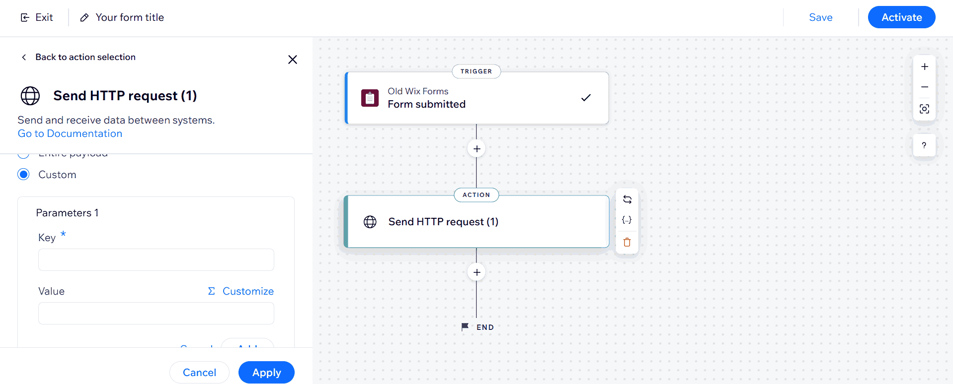This screenshot has height=384, width=953.
Task: Select the Entire payload radio option
Action: 23,155
